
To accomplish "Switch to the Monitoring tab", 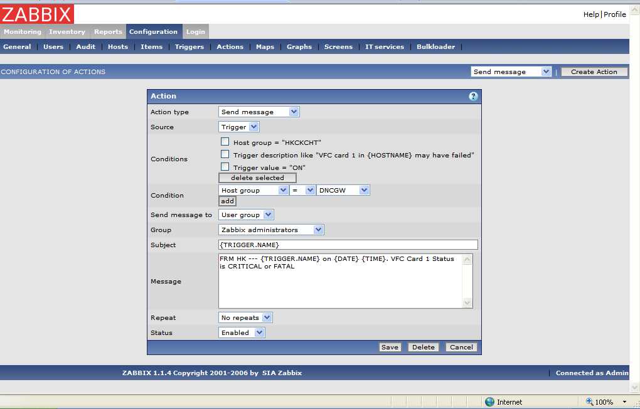I will pyautogui.click(x=23, y=32).
